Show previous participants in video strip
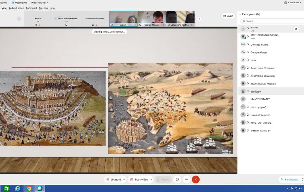The width and height of the screenshot is (304, 192). coord(19,19)
